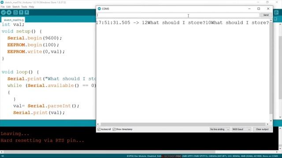Click 'Hard resetting via RTS pin...' console text
The image size is (282, 158).
tap(42, 140)
